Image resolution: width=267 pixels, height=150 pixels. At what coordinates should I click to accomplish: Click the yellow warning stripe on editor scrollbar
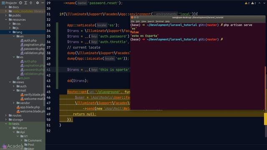coord(265,119)
